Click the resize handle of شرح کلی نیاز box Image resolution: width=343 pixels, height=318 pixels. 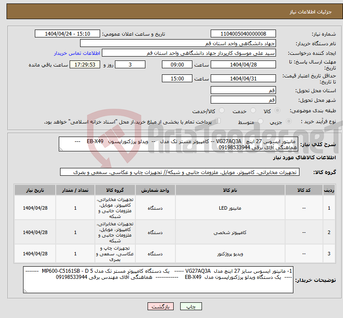click(x=61, y=149)
